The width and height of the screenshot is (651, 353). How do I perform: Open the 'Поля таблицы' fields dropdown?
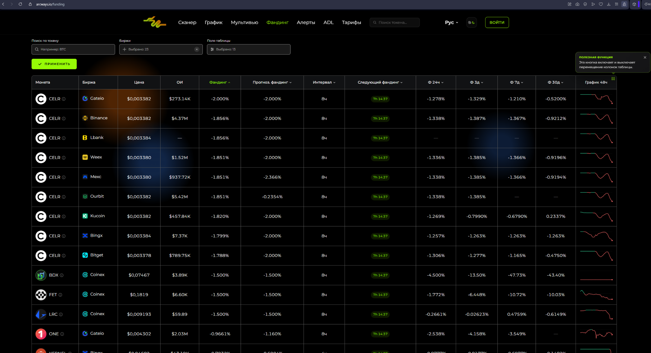tap(249, 49)
